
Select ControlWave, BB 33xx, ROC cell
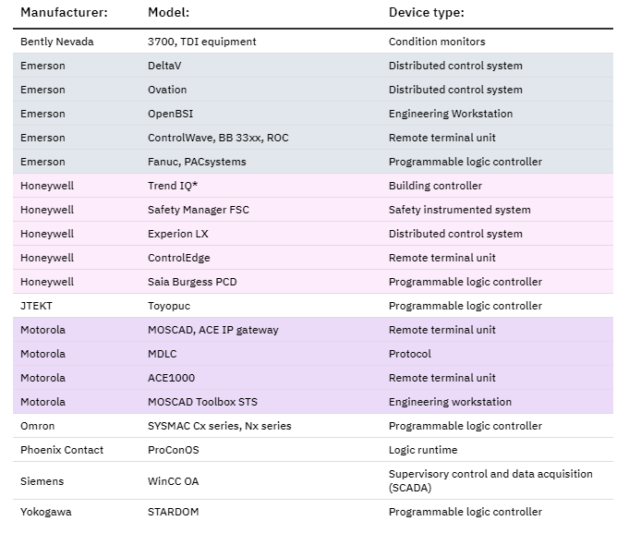[218, 138]
